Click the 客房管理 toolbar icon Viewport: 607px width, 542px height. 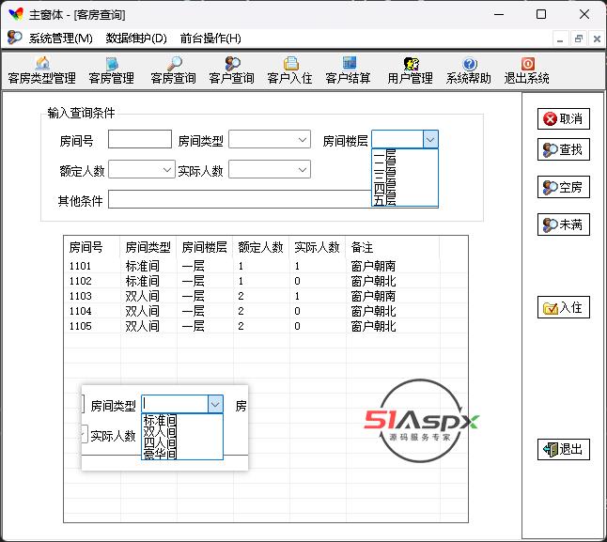pyautogui.click(x=111, y=70)
